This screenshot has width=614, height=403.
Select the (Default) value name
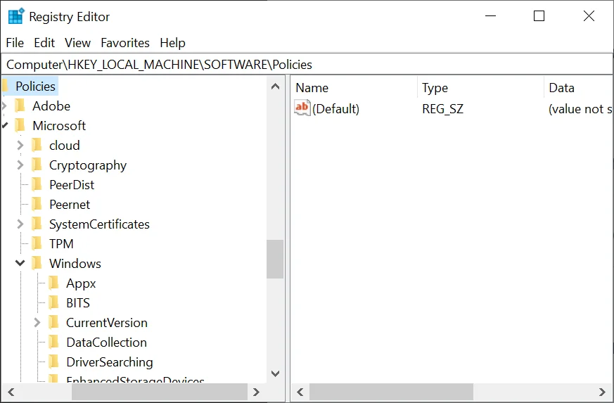336,108
